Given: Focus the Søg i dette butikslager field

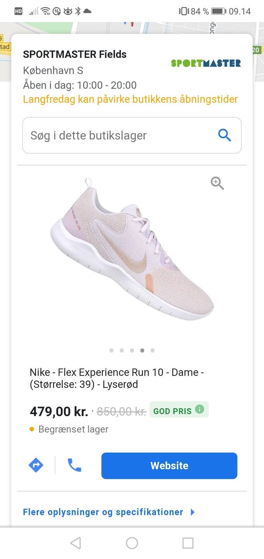Looking at the screenshot, I should [x=118, y=136].
